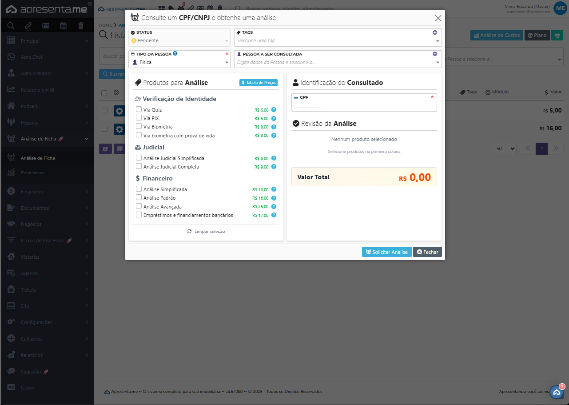Click the info icon beside Análise Avançada price
The height and width of the screenshot is (405, 569).
coord(274,207)
